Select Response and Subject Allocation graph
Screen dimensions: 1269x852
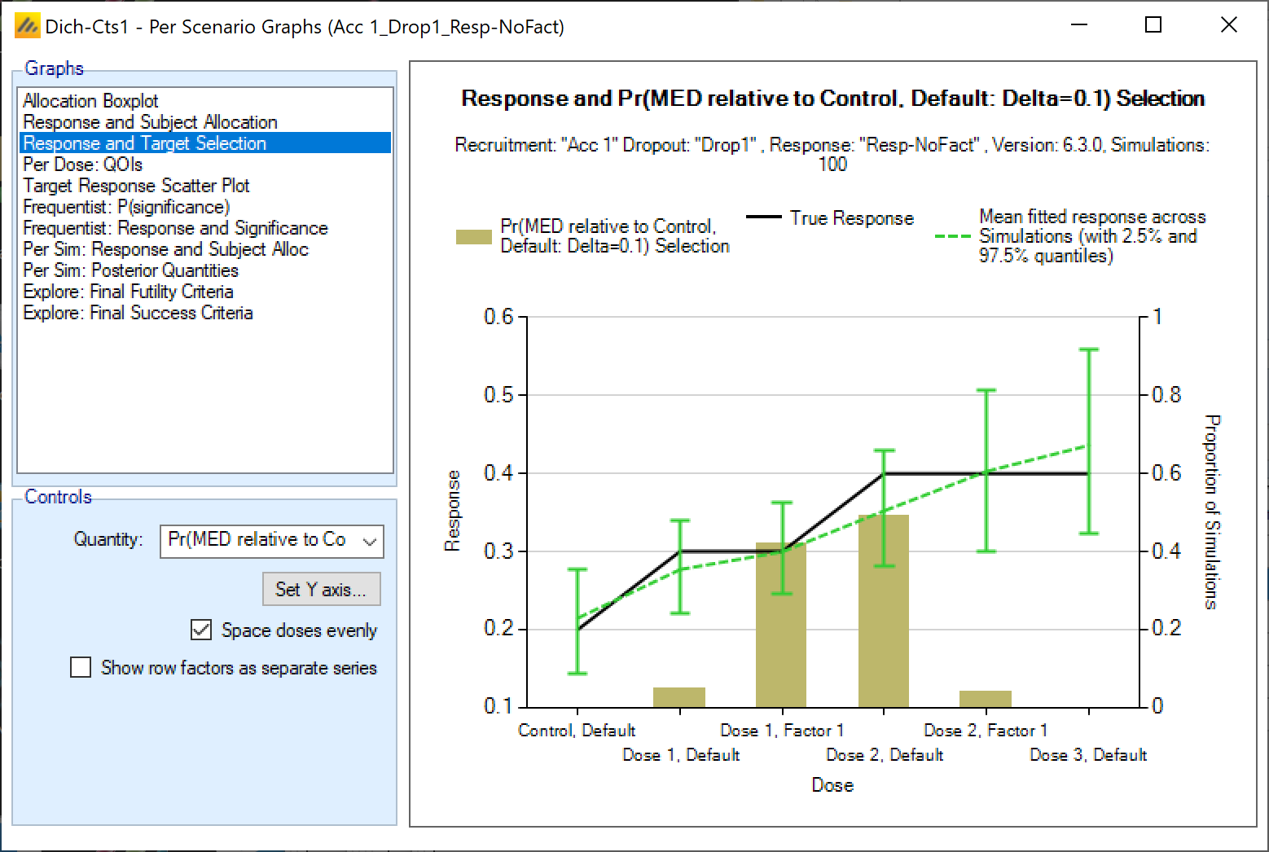point(150,122)
